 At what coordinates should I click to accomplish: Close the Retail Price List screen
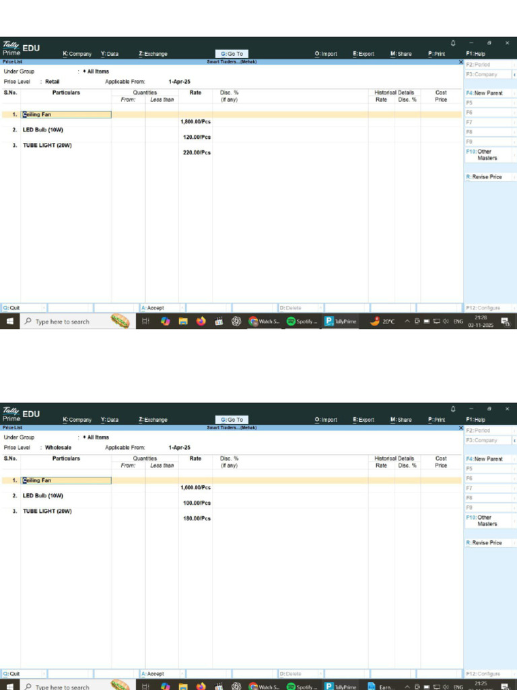(x=460, y=62)
